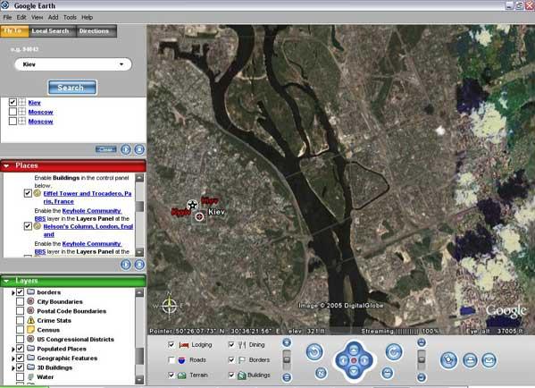The height and width of the screenshot is (388, 535).
Task: Switch to the Local Search tab
Action: click(x=52, y=31)
